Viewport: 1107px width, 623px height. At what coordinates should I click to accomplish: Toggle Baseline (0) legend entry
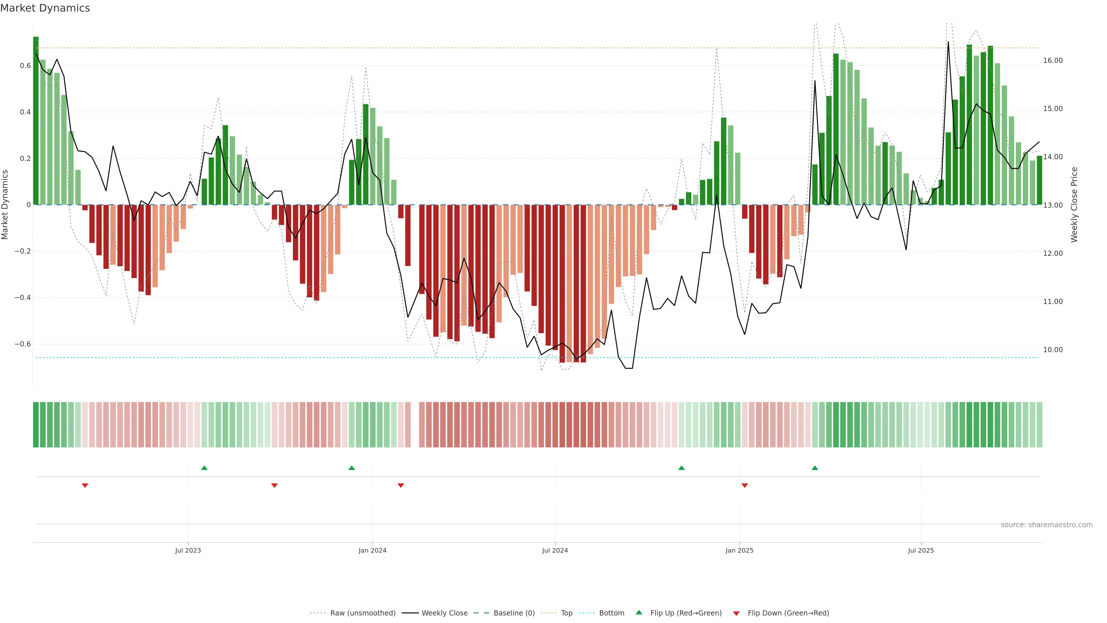pyautogui.click(x=514, y=613)
